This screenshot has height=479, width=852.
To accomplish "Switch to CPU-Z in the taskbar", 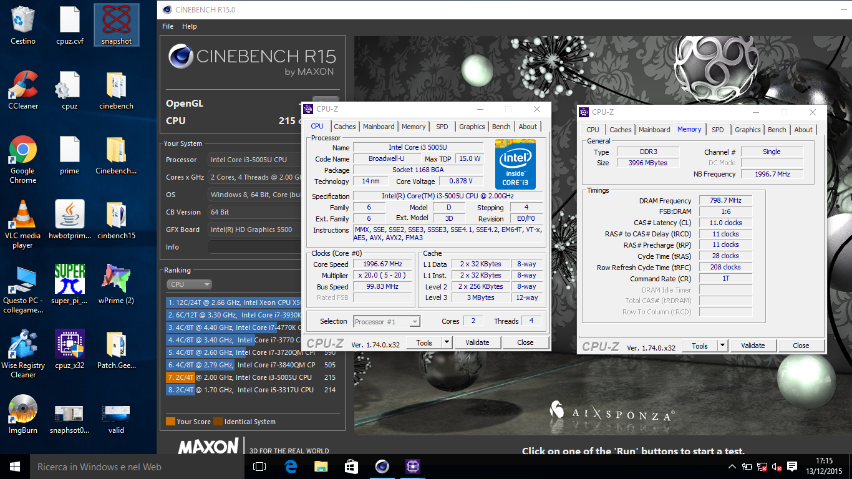I will pyautogui.click(x=412, y=467).
